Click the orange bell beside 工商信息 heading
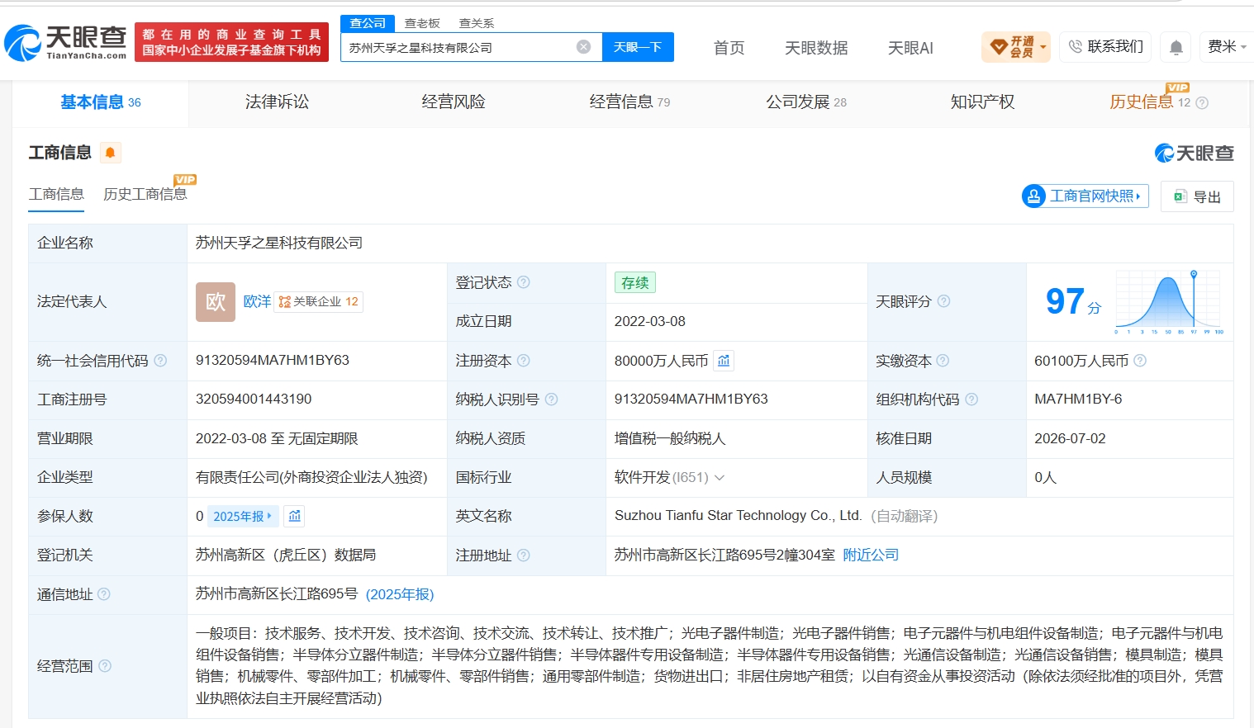This screenshot has width=1254, height=728. (110, 153)
